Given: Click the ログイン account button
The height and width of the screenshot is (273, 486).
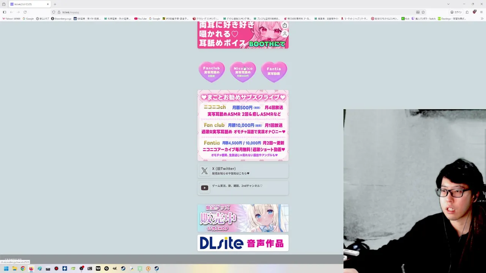Looking at the screenshot, I should pyautogui.click(x=456, y=12).
